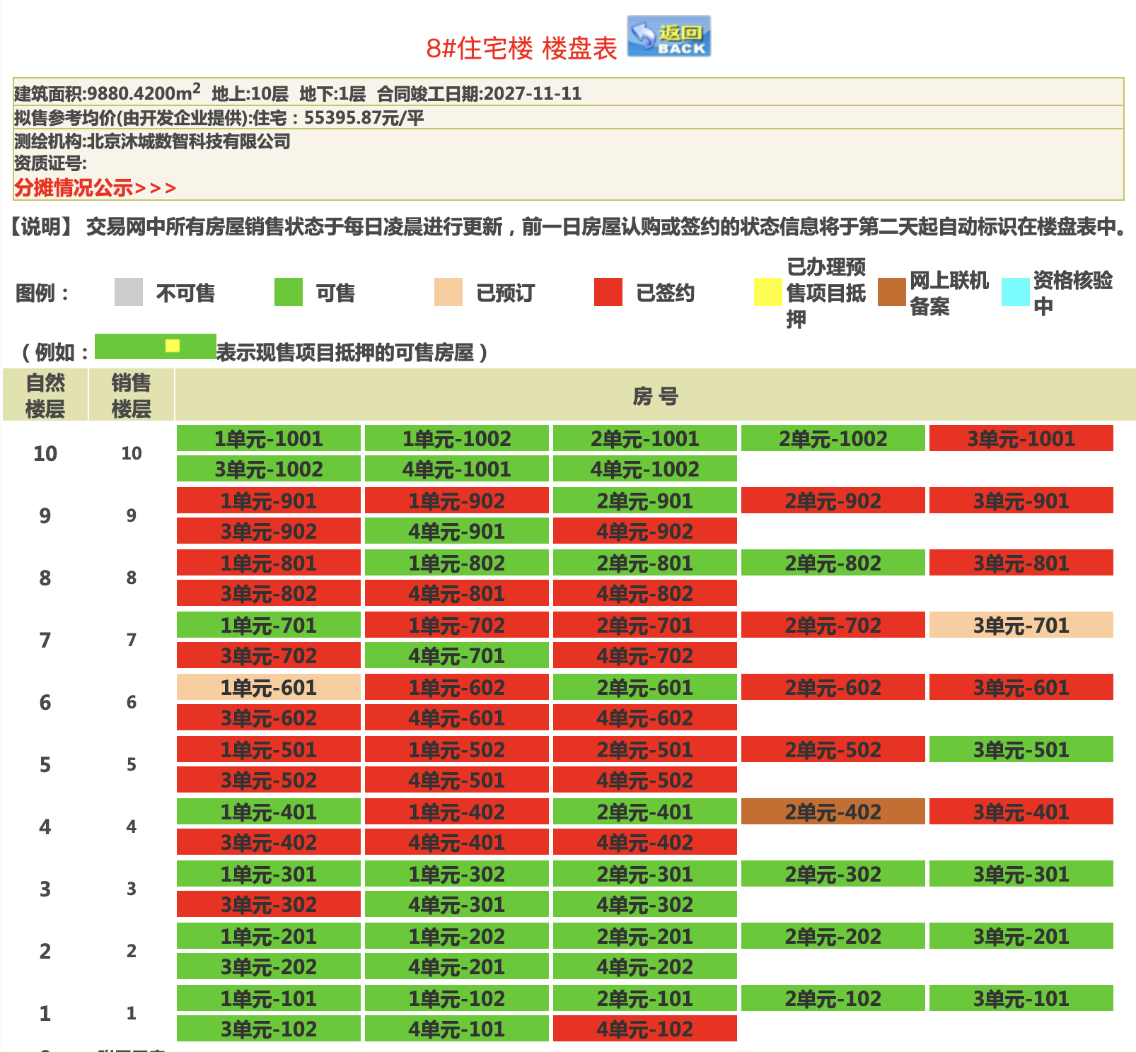This screenshot has height=1052, width=1136.
Task: Click the blue Back (返回) icon
Action: click(668, 36)
